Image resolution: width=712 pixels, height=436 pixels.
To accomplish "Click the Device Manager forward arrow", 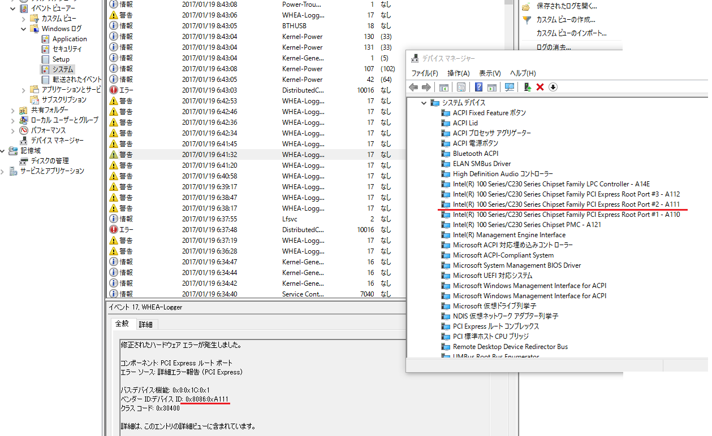I will pyautogui.click(x=426, y=87).
